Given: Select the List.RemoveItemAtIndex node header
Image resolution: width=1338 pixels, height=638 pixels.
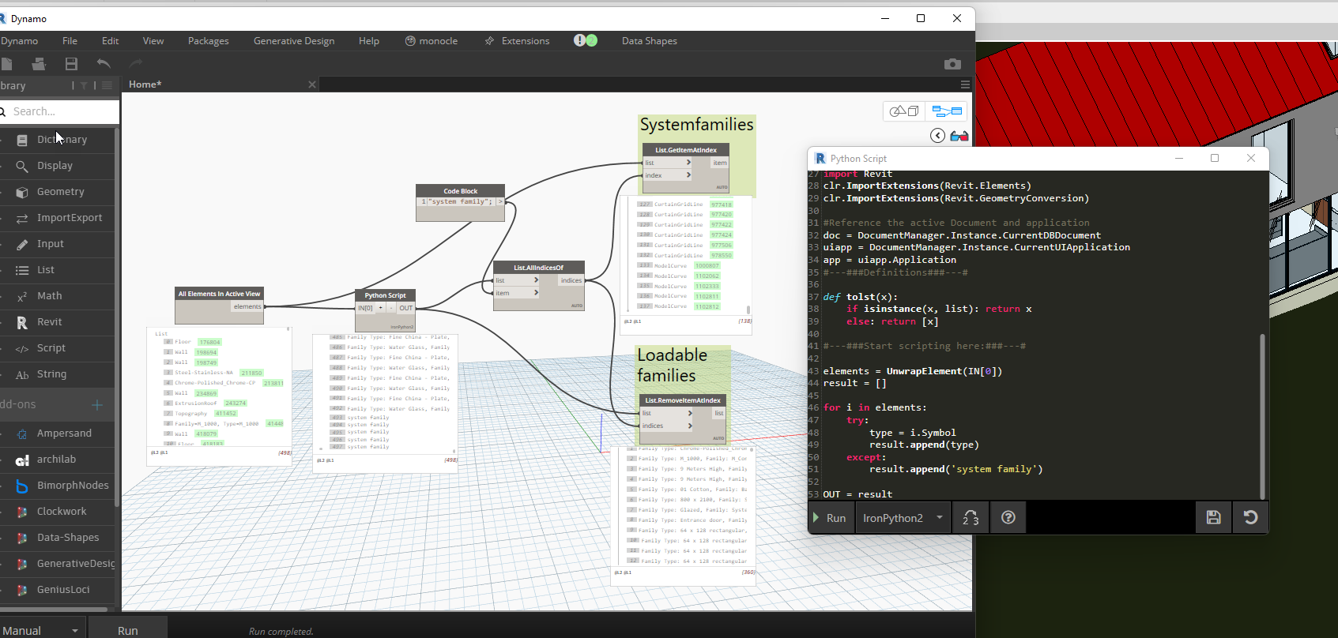Looking at the screenshot, I should [683, 400].
